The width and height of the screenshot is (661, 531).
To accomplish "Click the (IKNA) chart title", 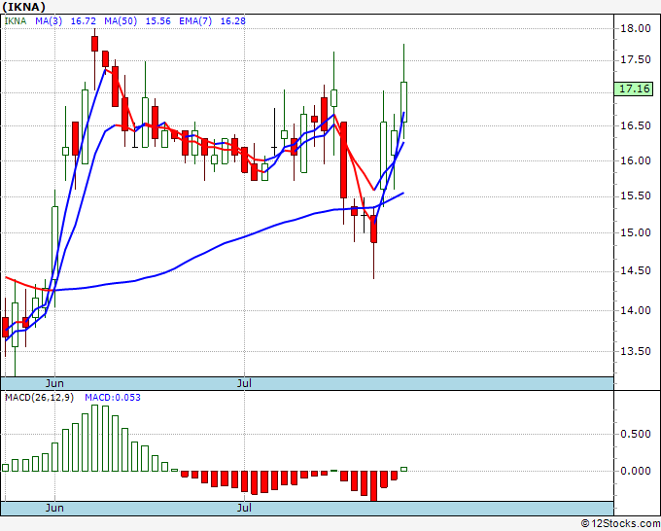I will 23,7.
